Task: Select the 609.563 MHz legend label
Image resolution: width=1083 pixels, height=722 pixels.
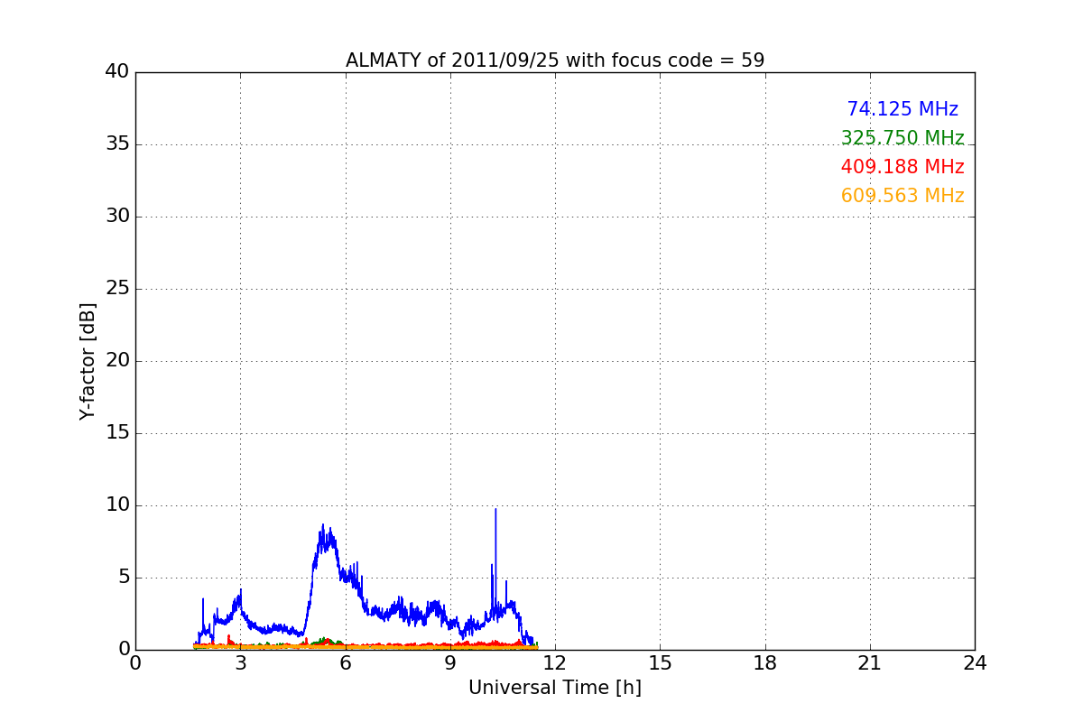Action: pyautogui.click(x=902, y=196)
